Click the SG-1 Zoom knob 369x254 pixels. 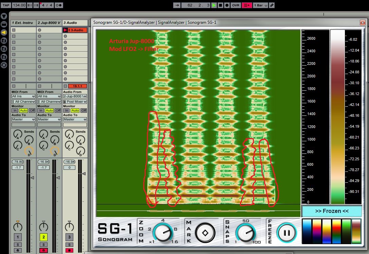coord(163,232)
